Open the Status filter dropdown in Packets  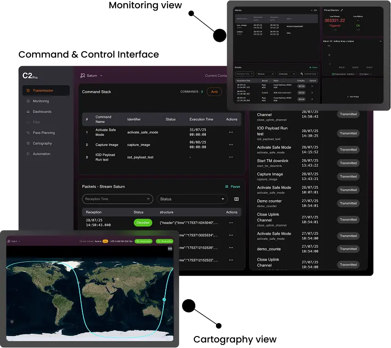192,199
